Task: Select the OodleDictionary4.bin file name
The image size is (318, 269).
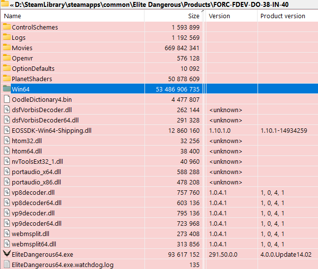Action: [x=42, y=99]
